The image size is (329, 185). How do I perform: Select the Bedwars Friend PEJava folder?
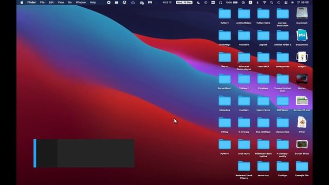(x=244, y=166)
